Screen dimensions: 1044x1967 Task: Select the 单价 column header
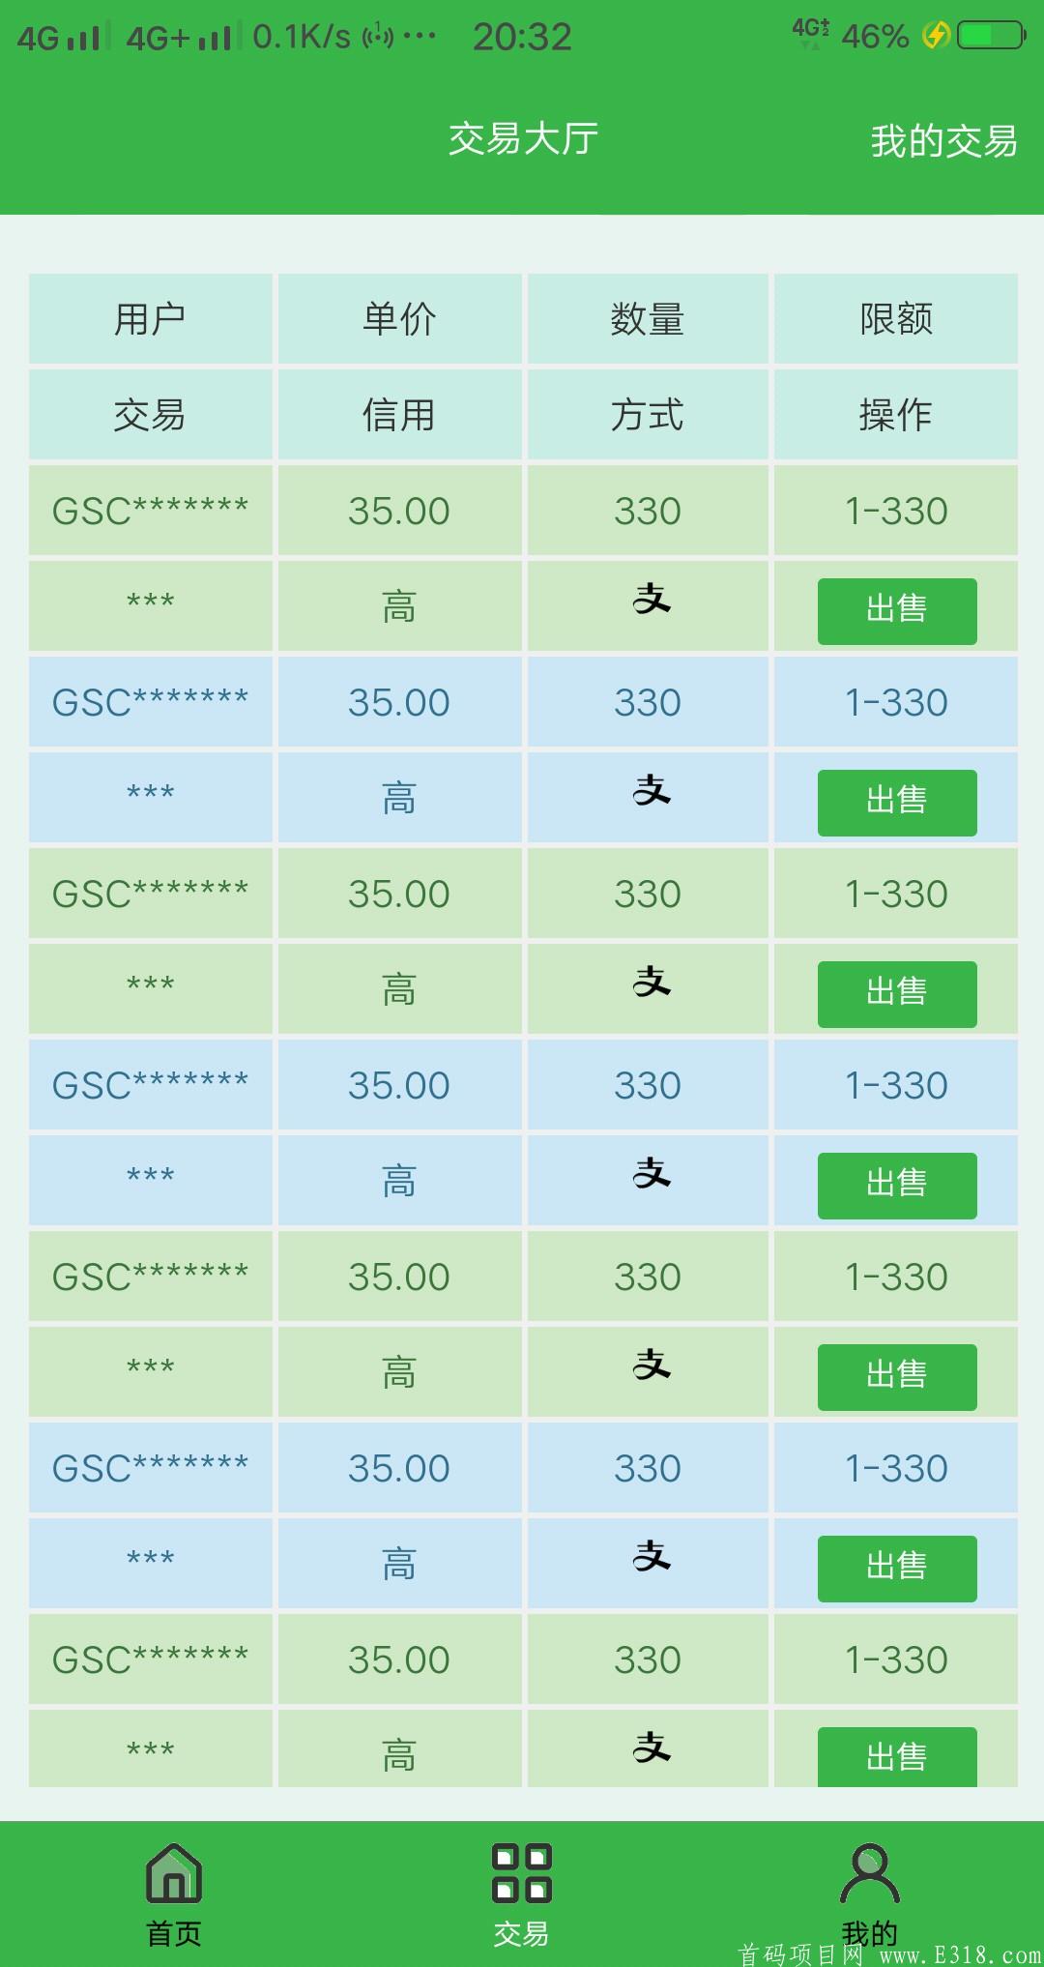[399, 319]
